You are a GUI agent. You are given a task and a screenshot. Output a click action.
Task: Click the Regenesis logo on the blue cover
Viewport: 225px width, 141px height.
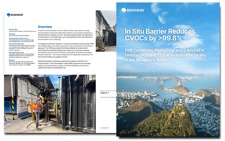(133, 10)
